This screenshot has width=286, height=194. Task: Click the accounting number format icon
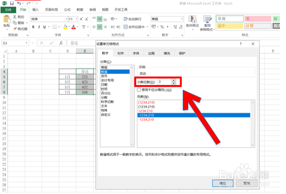[153, 27]
